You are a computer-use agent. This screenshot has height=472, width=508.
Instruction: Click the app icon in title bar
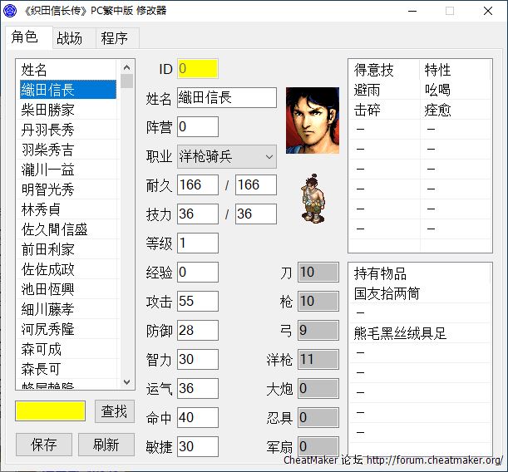(x=11, y=11)
